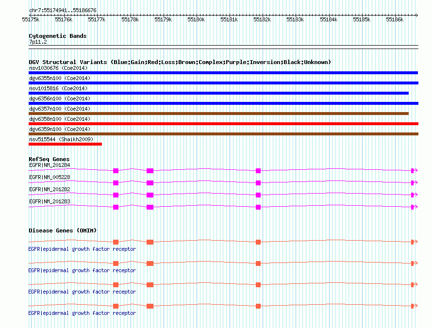Click the blue gain bar under dgv6355n100
Viewport: 432px width, 328px height.
[223, 83]
